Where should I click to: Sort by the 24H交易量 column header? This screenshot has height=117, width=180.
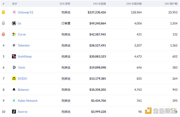[99, 4]
